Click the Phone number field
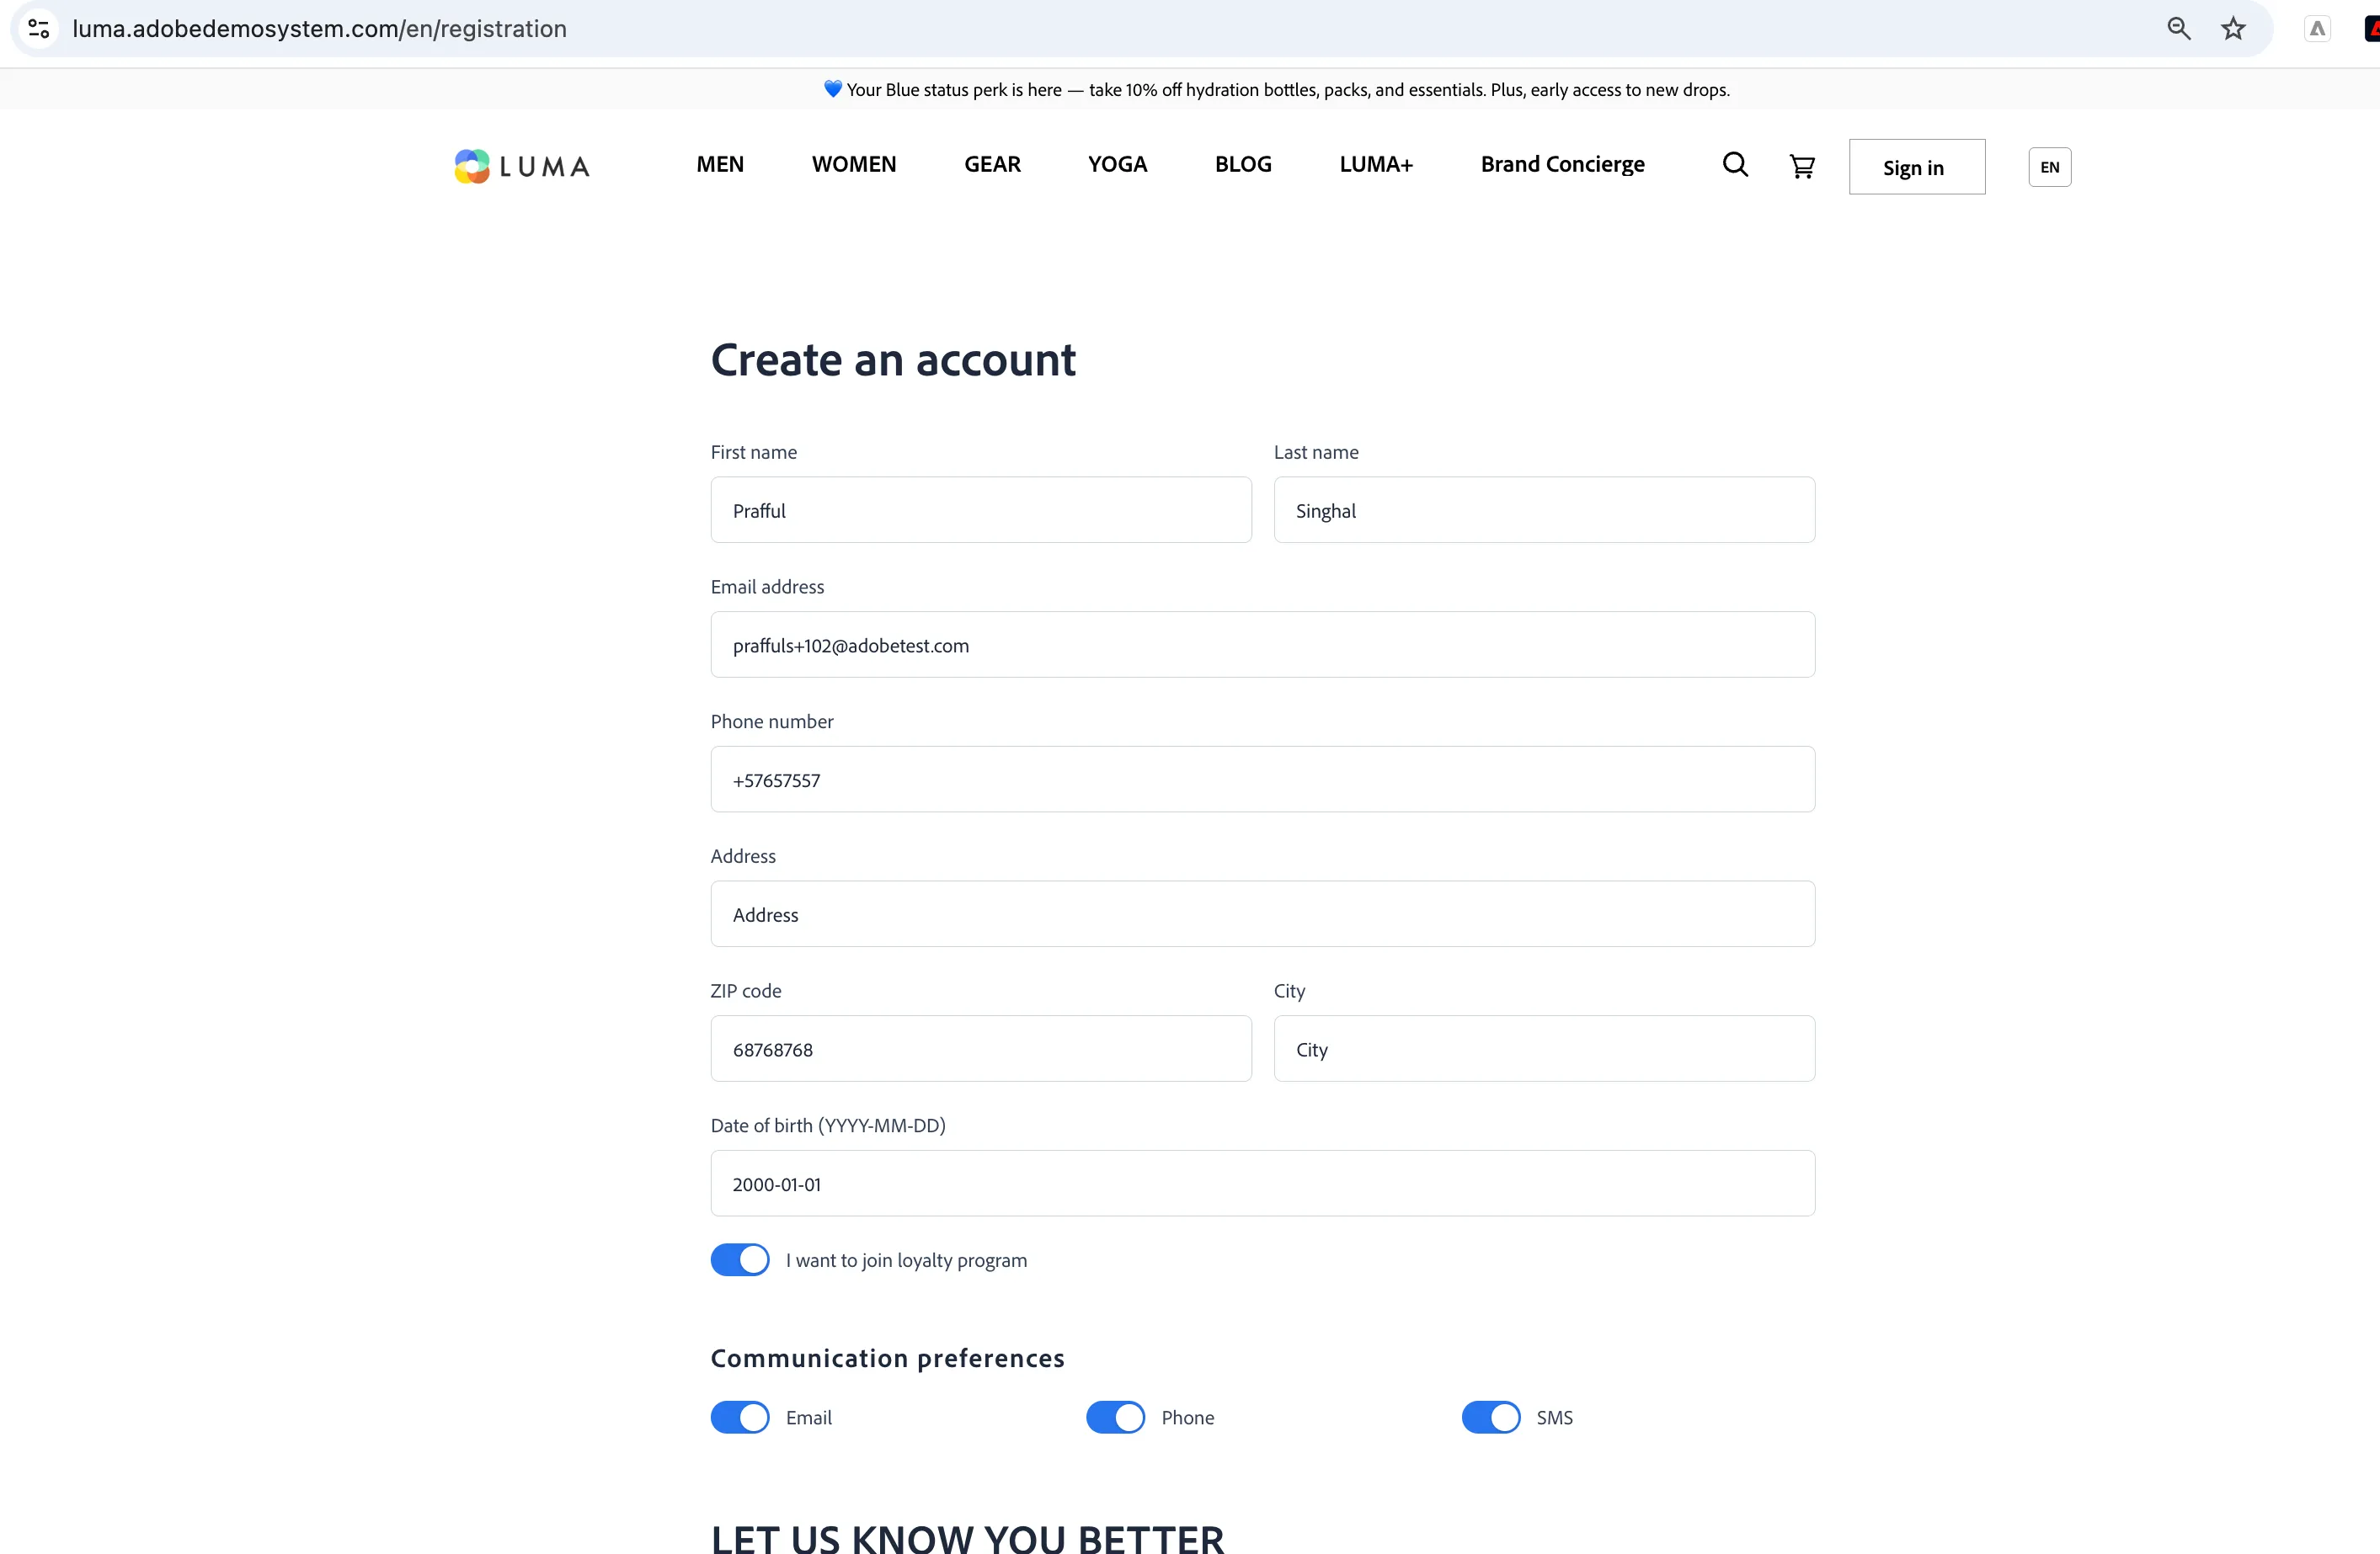Screen dimensions: 2380x1554 tap(1262, 780)
